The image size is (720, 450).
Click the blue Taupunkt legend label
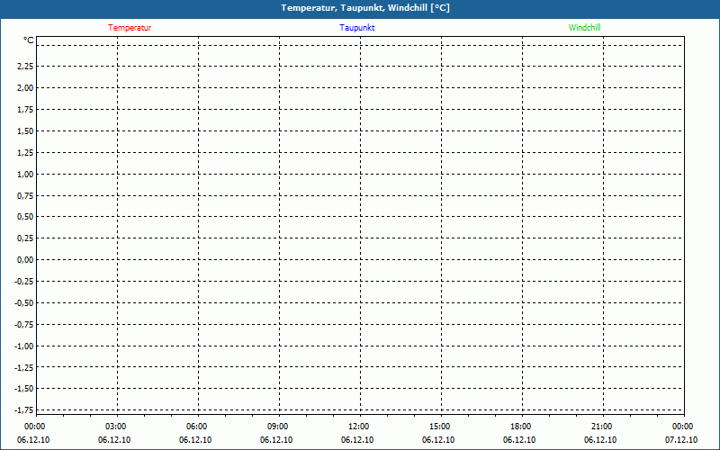(x=357, y=27)
